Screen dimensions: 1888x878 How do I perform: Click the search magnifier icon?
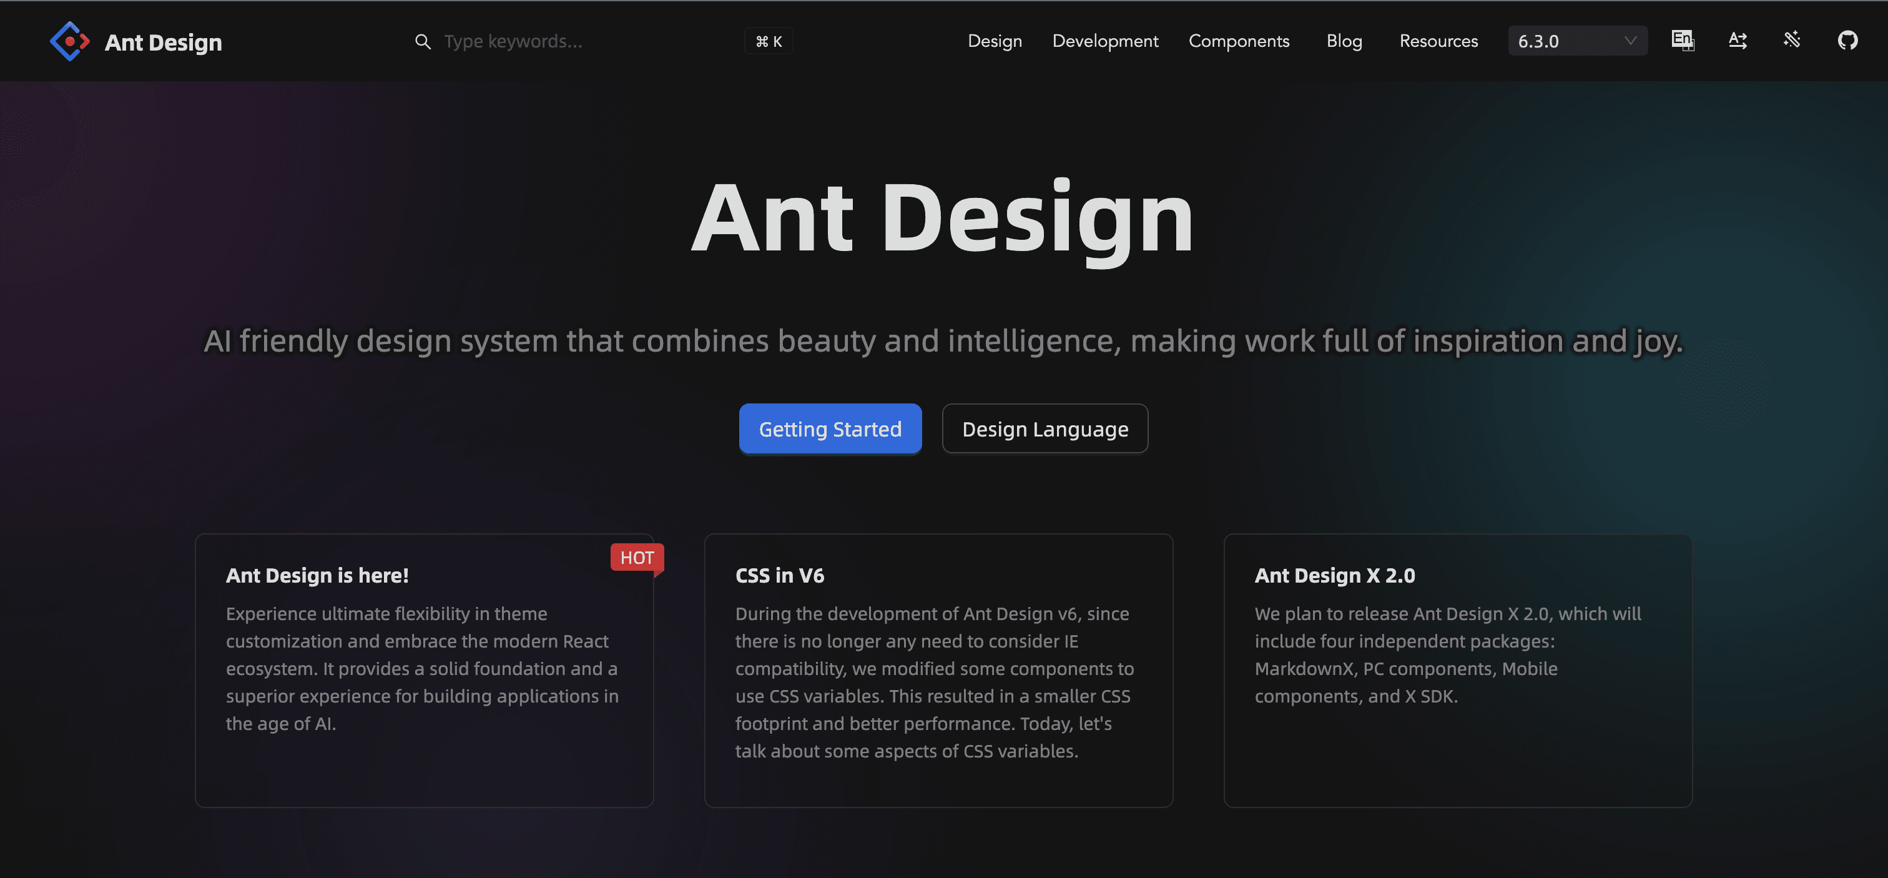tap(423, 41)
